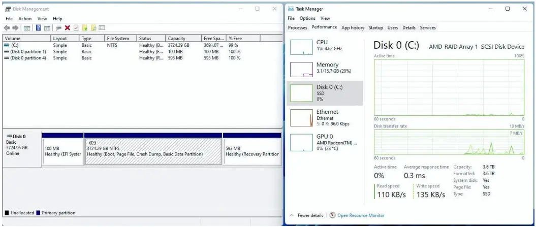Switch to App history tab
This screenshot has height=227, width=536.
(353, 28)
